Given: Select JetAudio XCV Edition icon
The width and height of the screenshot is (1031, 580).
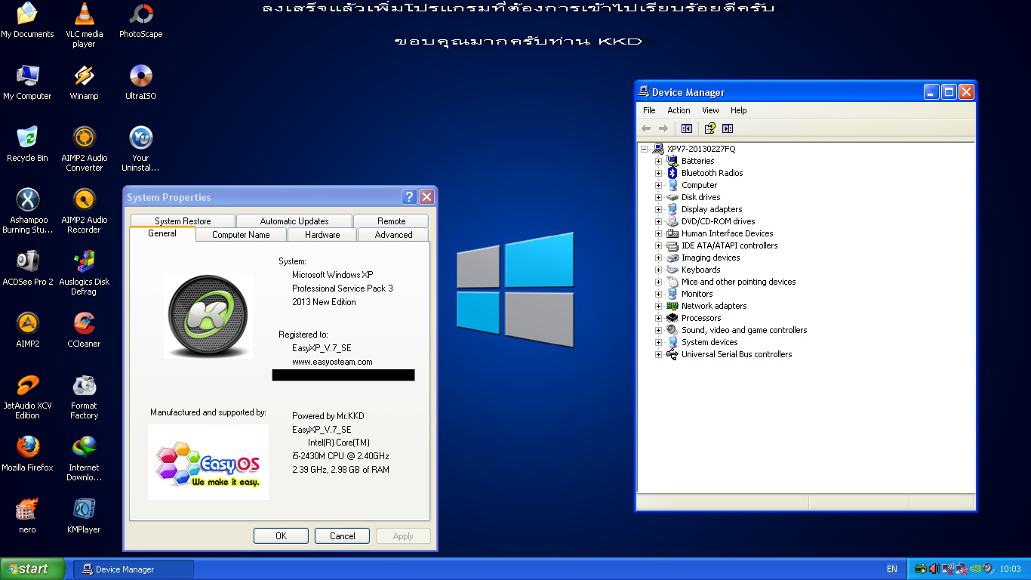Looking at the screenshot, I should point(27,396).
